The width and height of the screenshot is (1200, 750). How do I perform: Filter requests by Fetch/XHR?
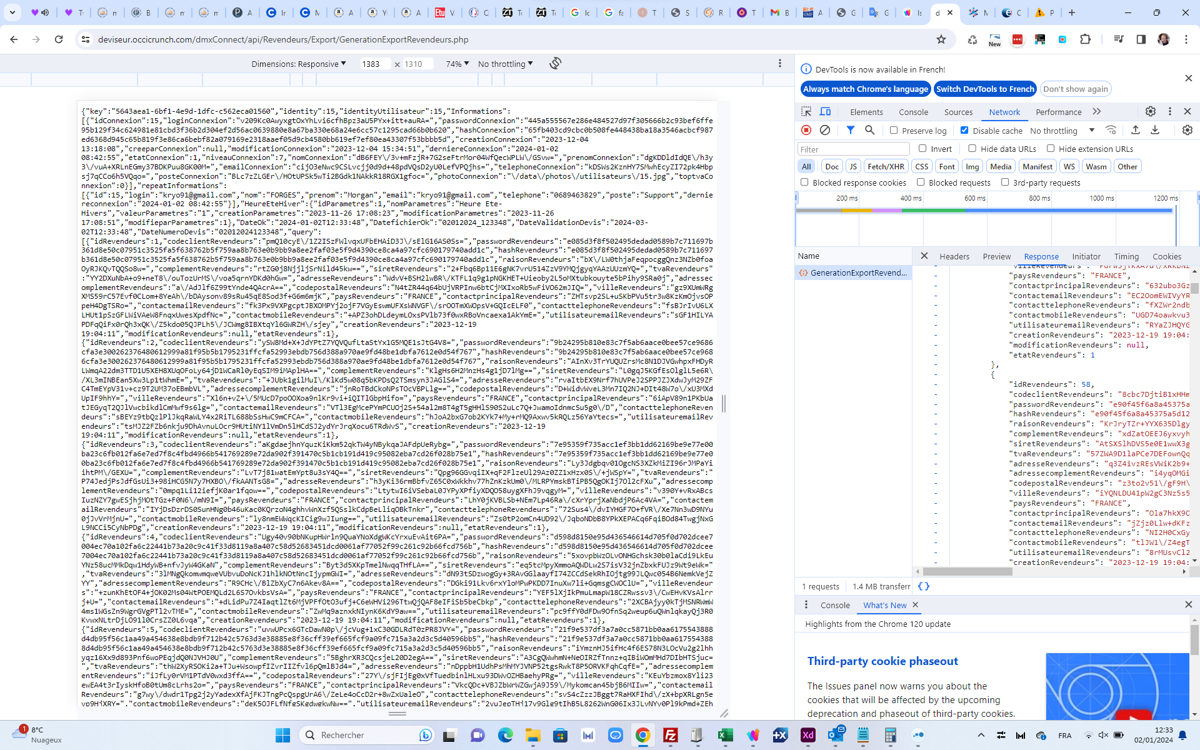point(885,166)
